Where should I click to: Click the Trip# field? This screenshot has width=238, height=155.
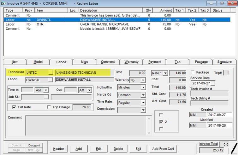(226, 73)
